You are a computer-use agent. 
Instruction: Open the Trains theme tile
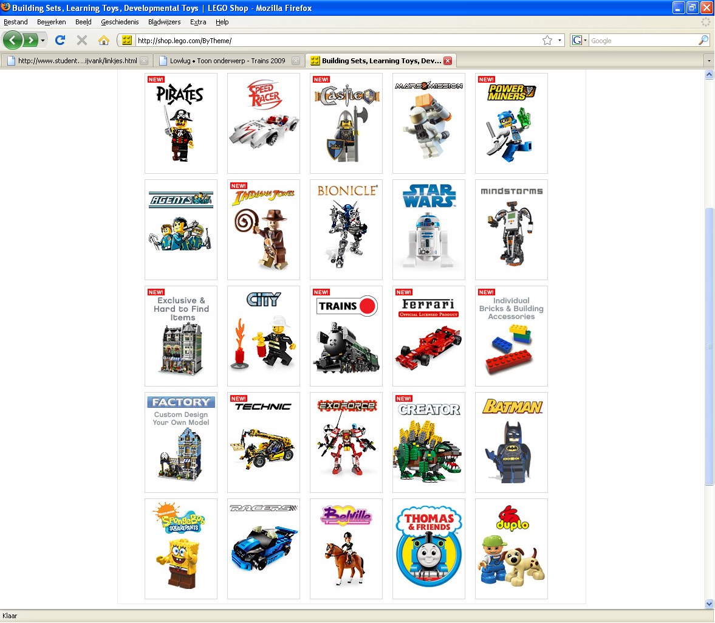click(346, 336)
